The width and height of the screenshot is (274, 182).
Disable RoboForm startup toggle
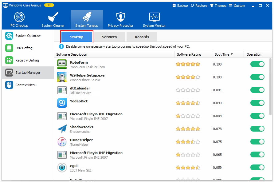[257, 64]
